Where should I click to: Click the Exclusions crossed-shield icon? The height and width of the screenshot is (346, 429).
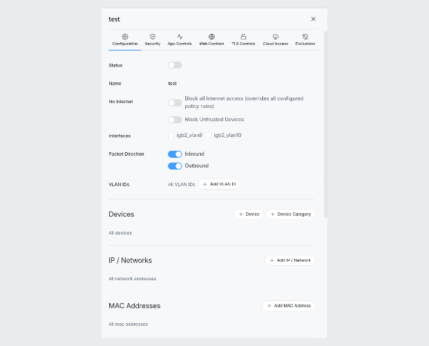305,36
